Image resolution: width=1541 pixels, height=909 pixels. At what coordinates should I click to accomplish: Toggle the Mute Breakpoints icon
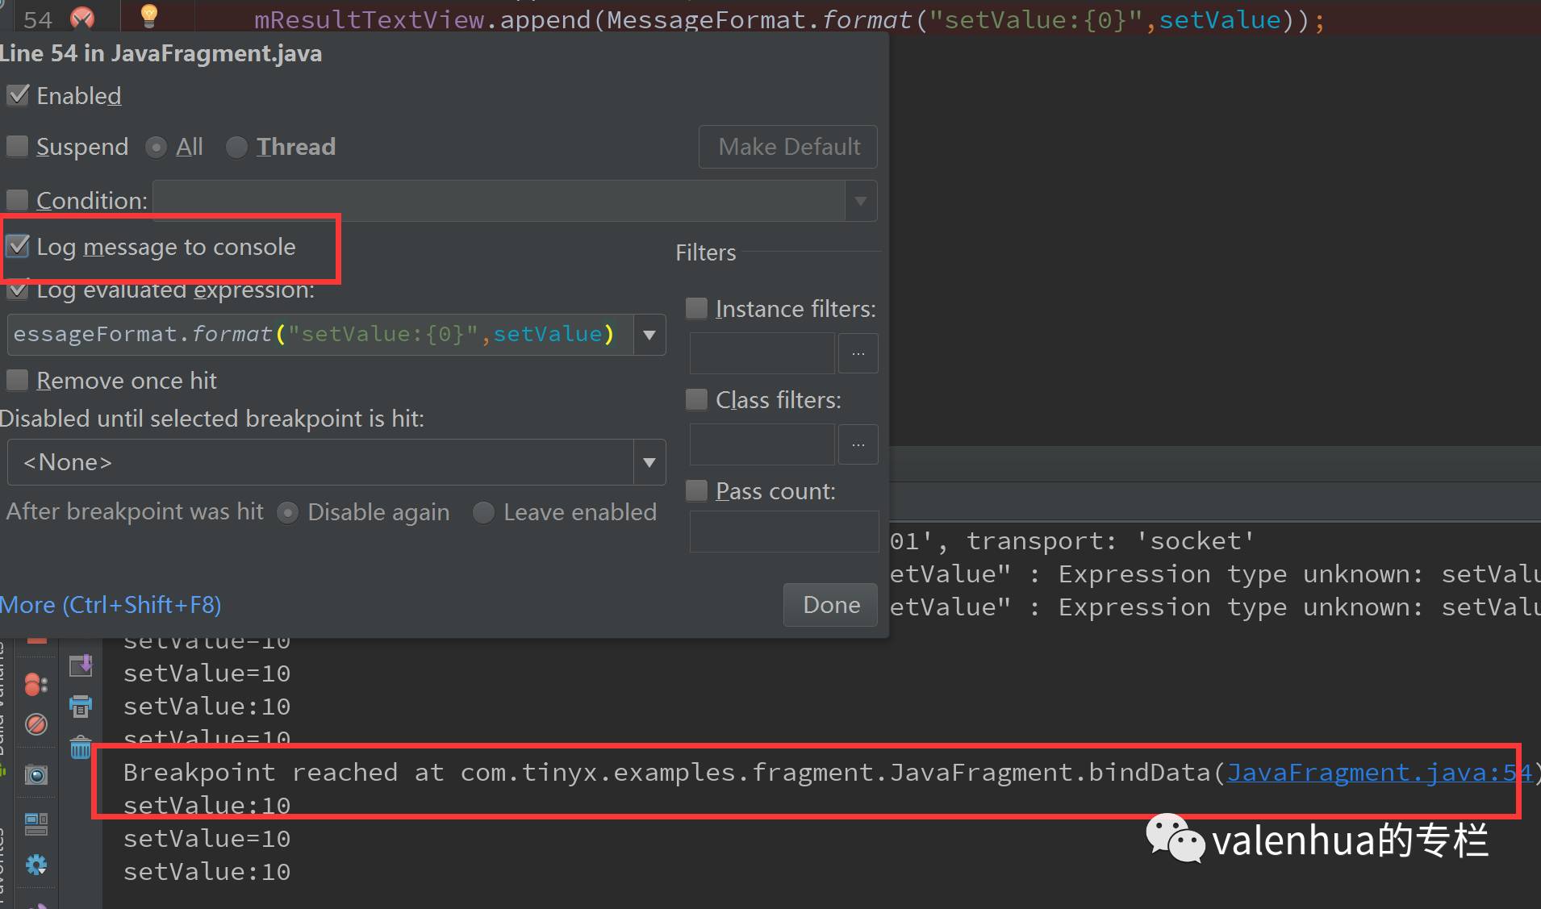(35, 724)
